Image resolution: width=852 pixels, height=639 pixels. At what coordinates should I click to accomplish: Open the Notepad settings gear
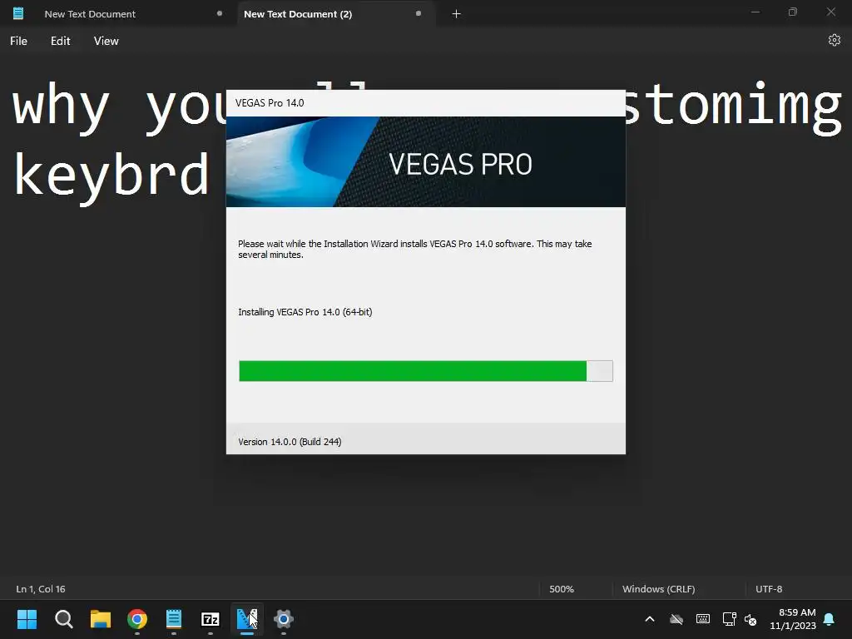[x=835, y=40]
